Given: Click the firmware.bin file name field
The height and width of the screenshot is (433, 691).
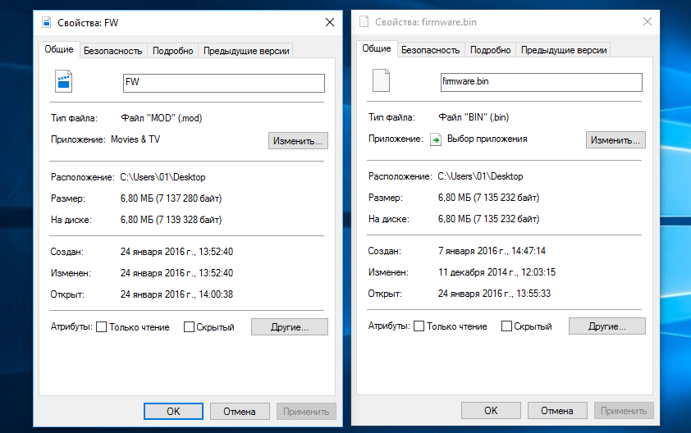Looking at the screenshot, I should tap(541, 82).
